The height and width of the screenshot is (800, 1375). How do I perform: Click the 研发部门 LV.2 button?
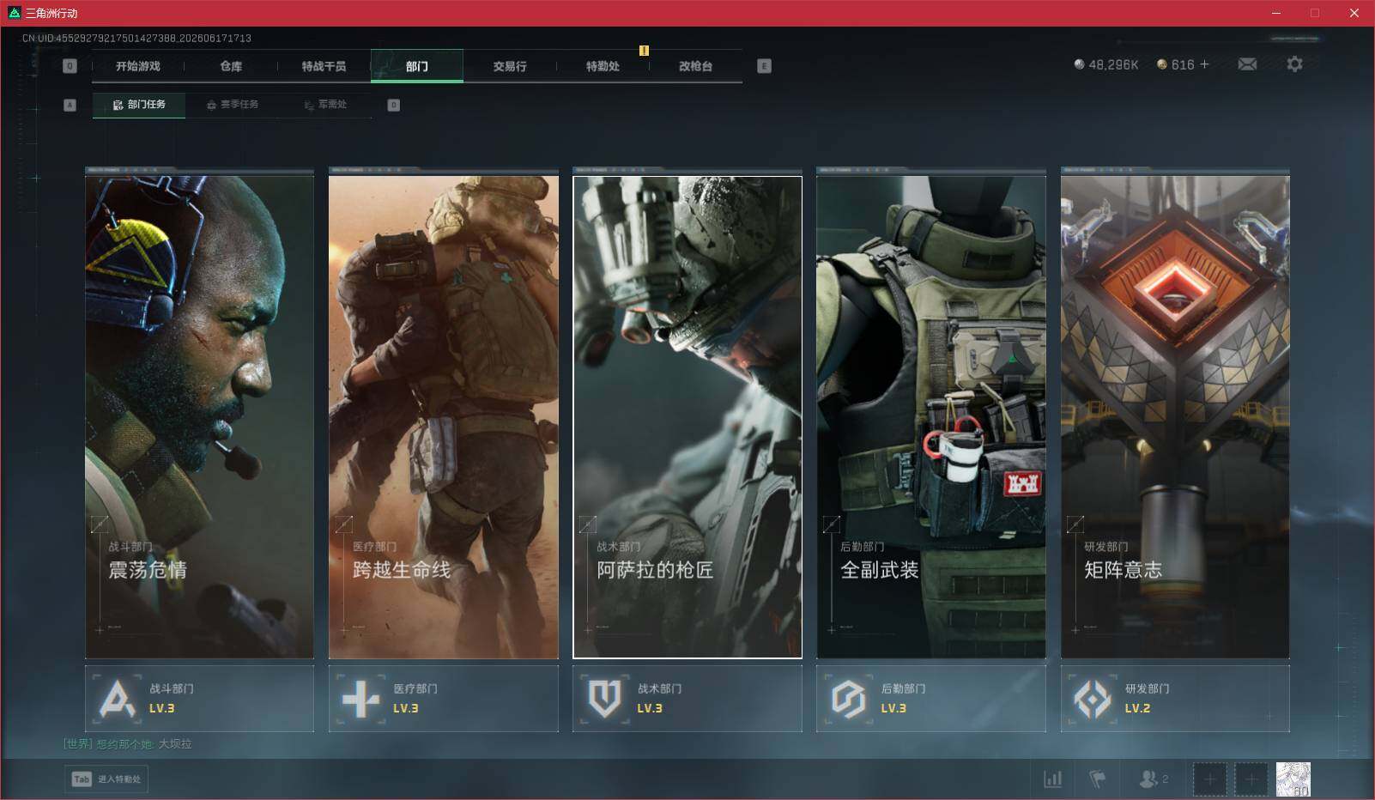click(x=1175, y=699)
